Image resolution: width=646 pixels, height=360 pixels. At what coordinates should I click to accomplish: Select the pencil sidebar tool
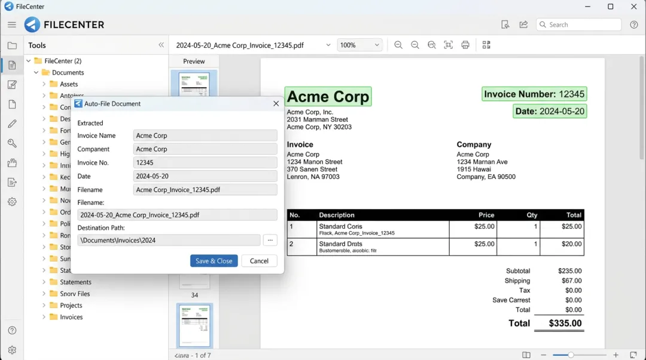click(x=12, y=124)
